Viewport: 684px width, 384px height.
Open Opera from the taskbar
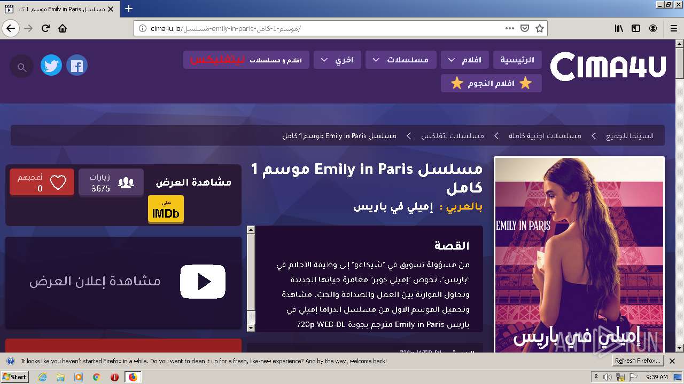click(x=114, y=377)
